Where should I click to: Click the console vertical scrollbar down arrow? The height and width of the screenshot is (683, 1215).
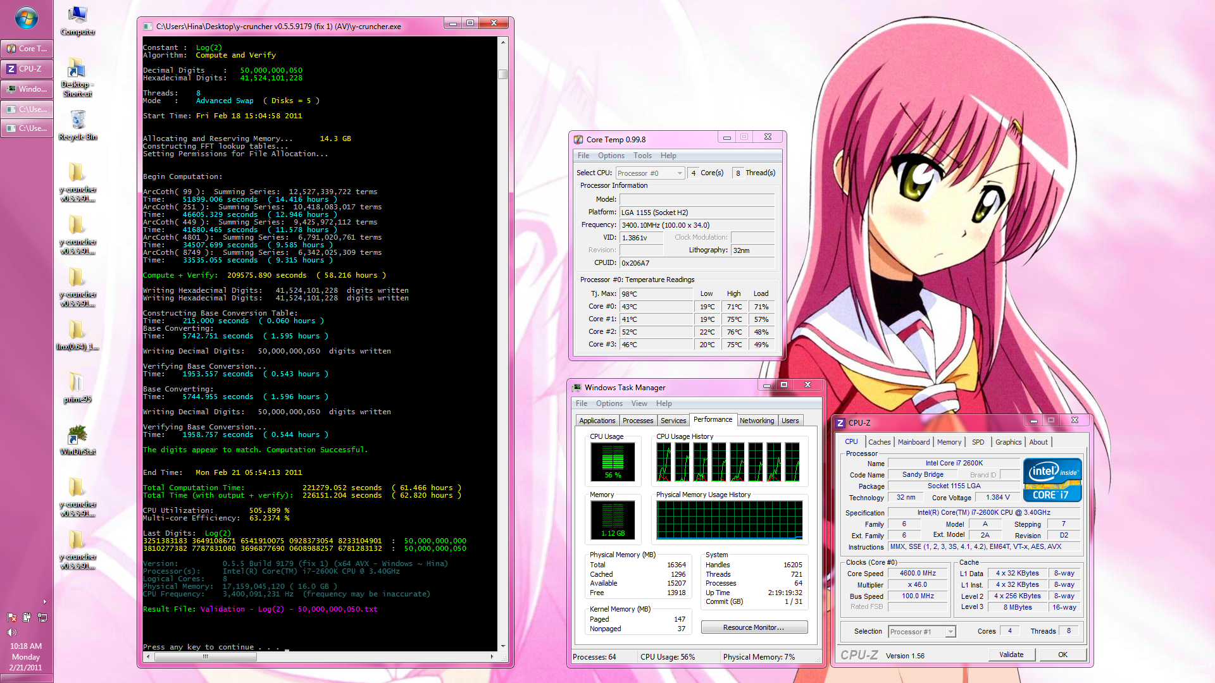pyautogui.click(x=503, y=646)
